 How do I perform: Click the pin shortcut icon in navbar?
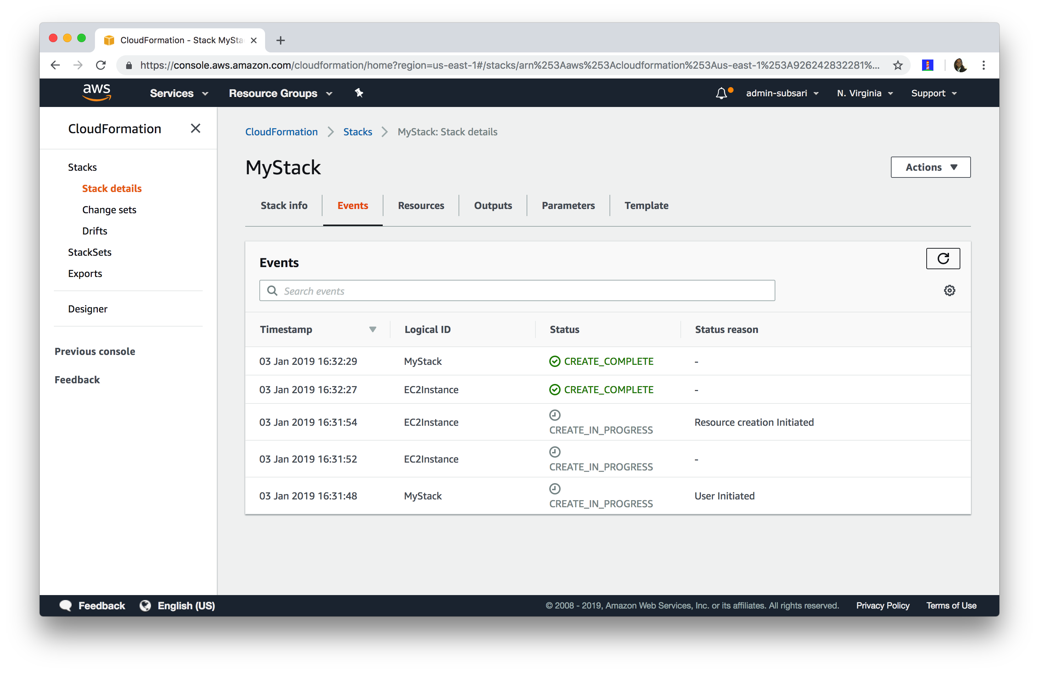359,93
